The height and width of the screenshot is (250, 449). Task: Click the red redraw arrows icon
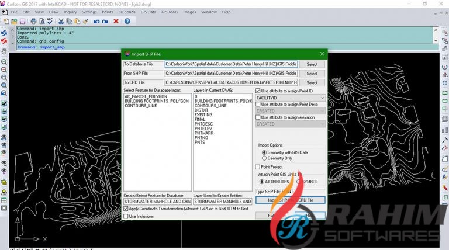pyautogui.click(x=4, y=41)
